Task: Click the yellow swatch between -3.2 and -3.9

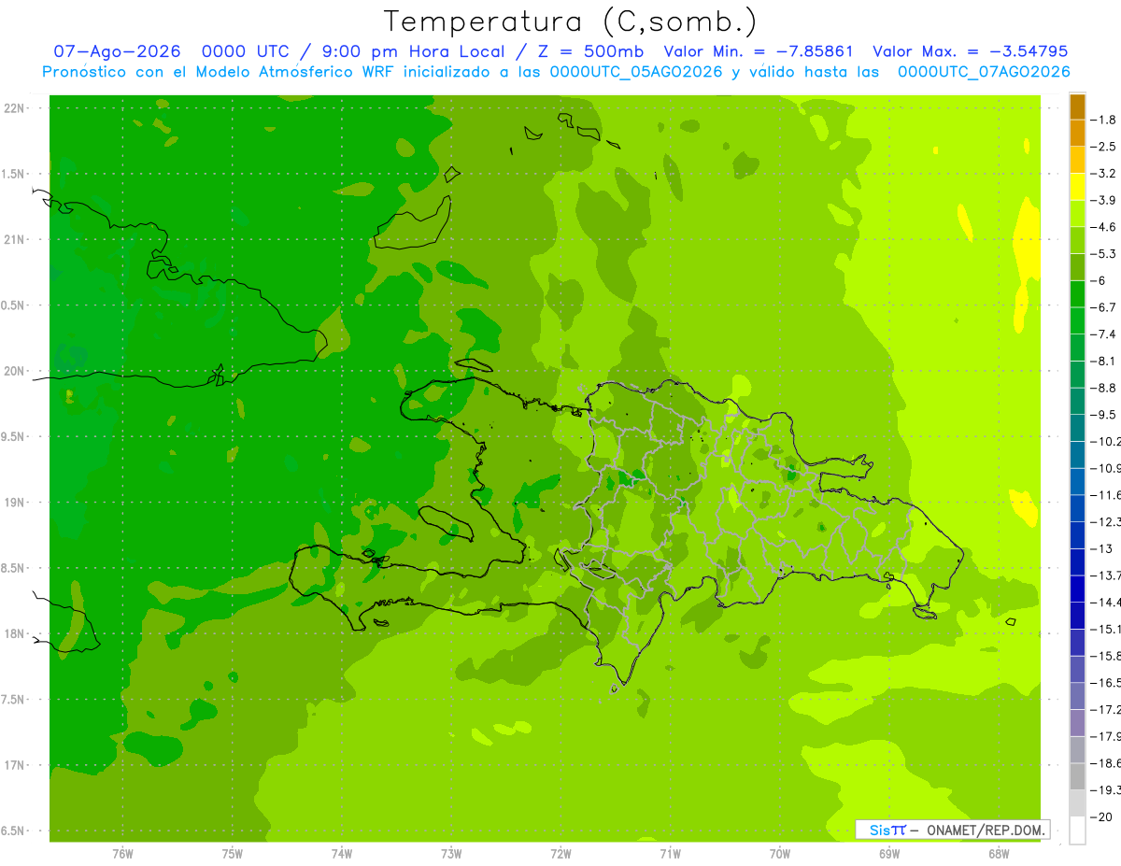Action: pos(1077,187)
